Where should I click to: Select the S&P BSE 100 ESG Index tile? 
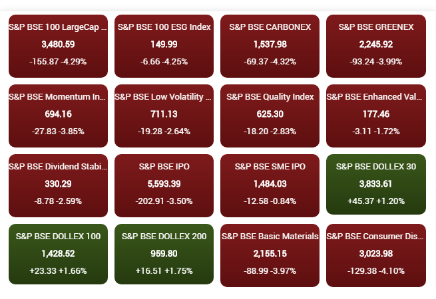click(x=164, y=45)
